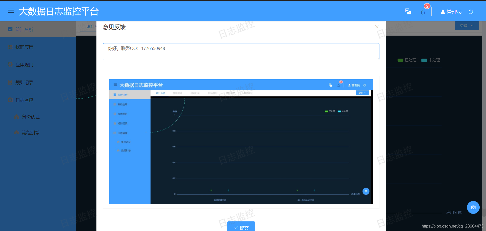Open 应用规则 in the sidebar
The image size is (486, 231).
coord(38,65)
